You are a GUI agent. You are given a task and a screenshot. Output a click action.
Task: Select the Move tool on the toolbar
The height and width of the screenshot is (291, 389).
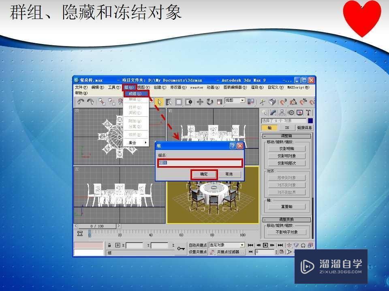pyautogui.click(x=200, y=102)
